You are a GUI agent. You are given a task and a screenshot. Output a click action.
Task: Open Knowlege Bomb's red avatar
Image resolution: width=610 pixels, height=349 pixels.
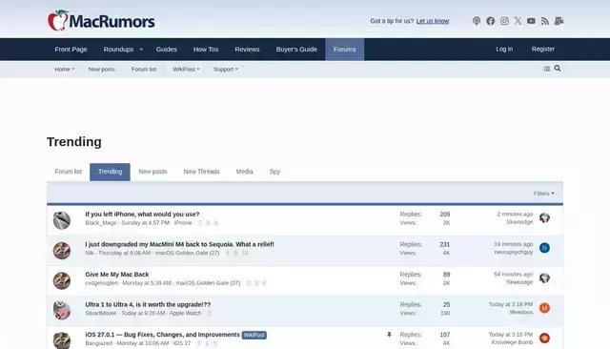tap(544, 339)
